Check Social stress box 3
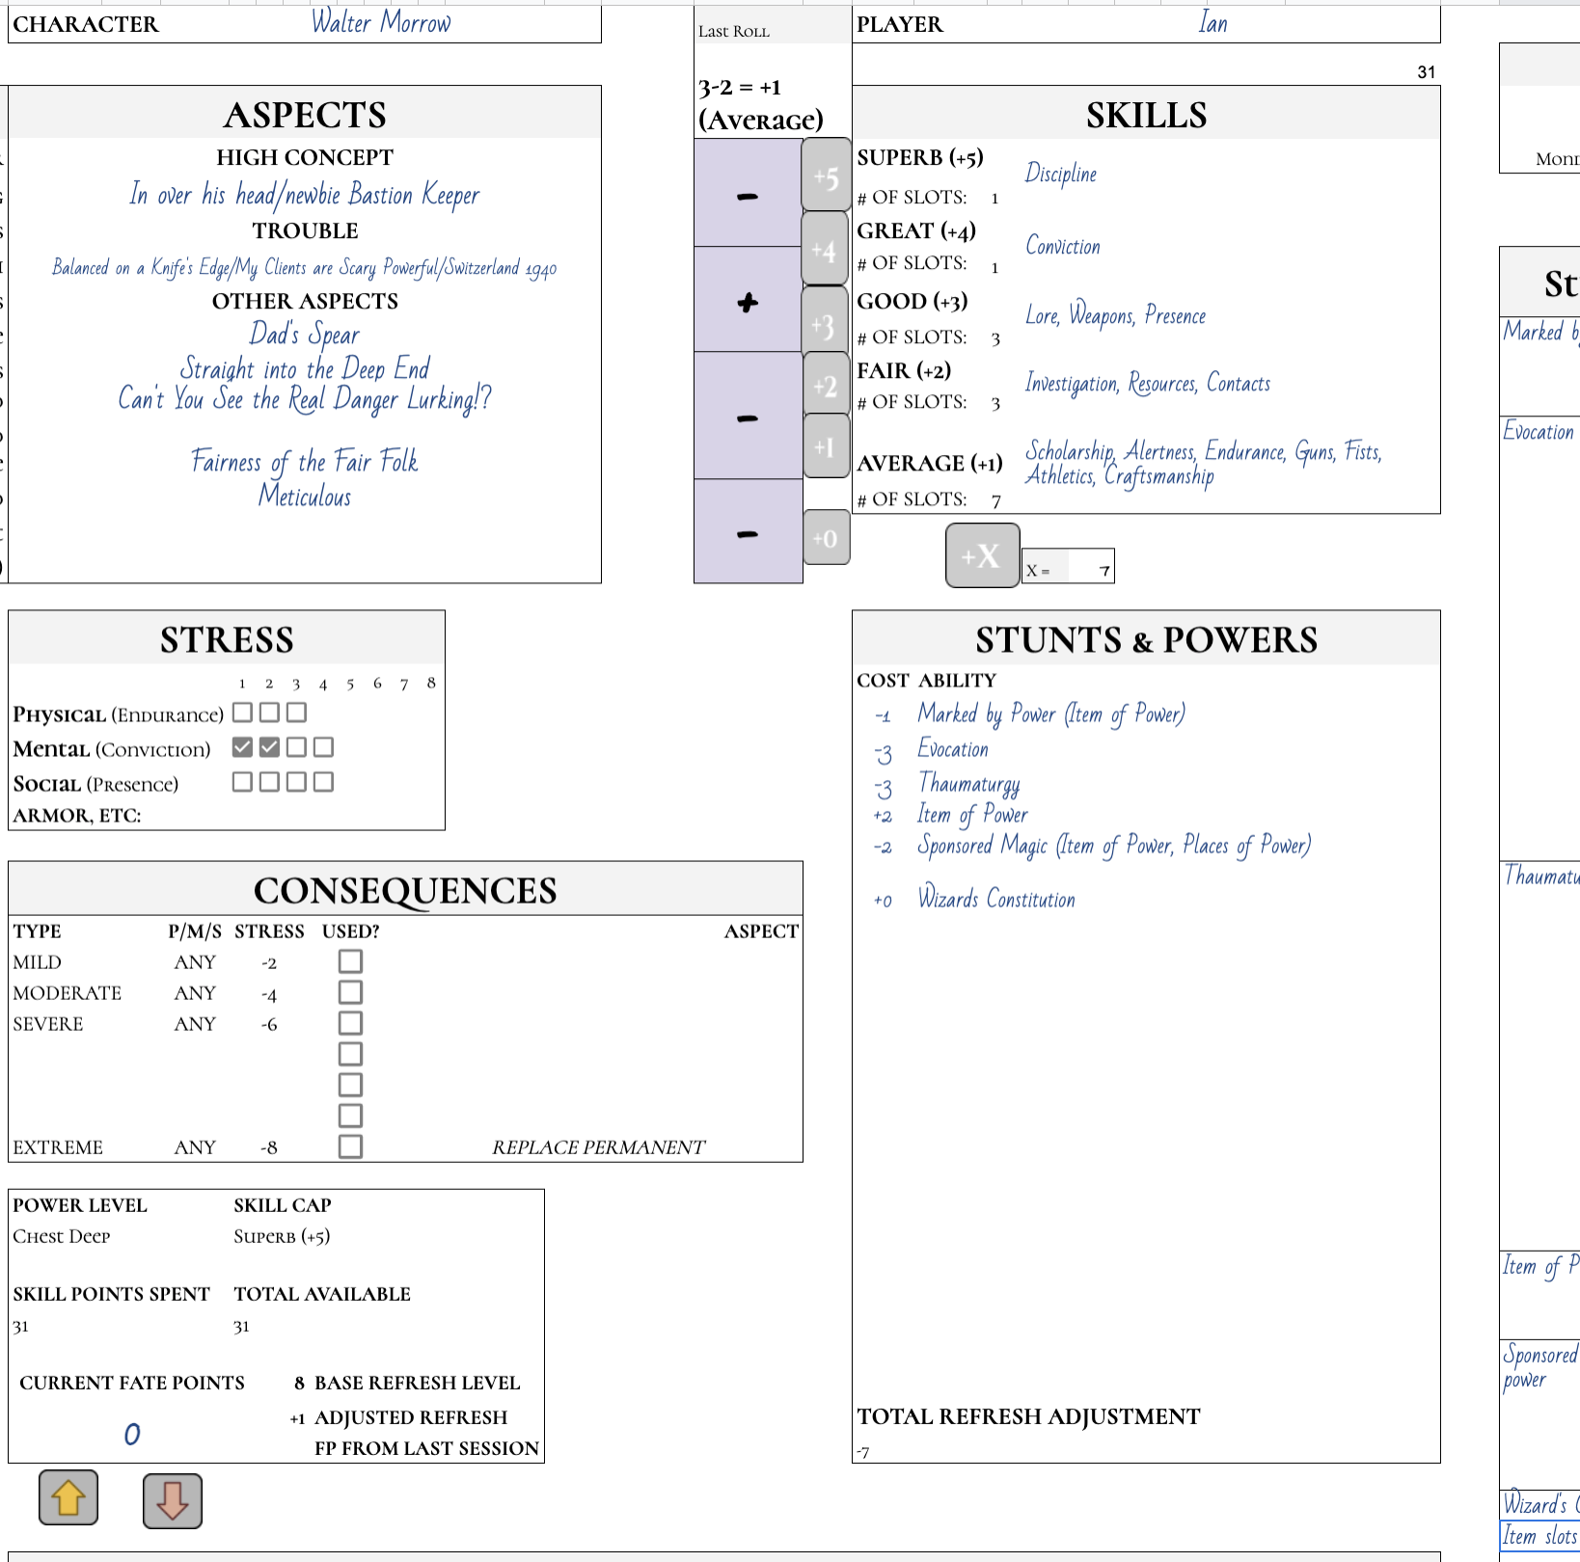This screenshot has width=1580, height=1562. coord(296,782)
